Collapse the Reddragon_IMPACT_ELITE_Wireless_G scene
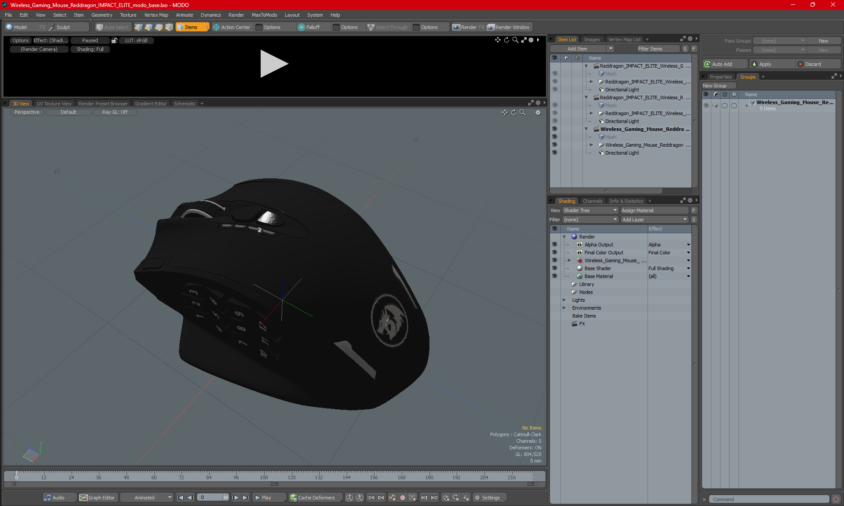Viewport: 844px width, 506px height. [x=586, y=66]
